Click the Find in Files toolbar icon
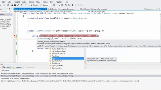161x90 pixels. click(54, 5)
